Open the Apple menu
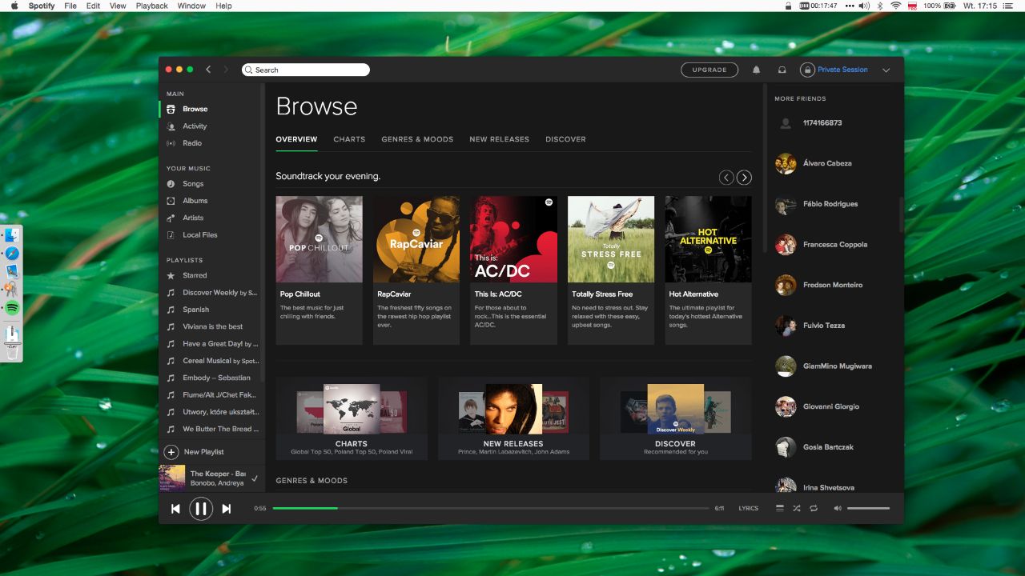This screenshot has width=1025, height=576. click(14, 6)
